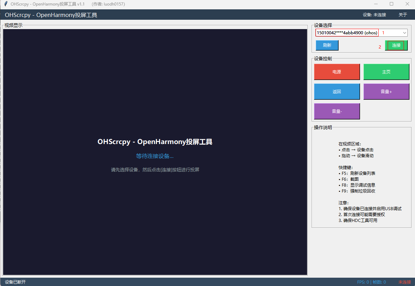Image resolution: width=415 pixels, height=286 pixels.
Task: Click the FPS: 0 status indicator
Action: pos(363,282)
